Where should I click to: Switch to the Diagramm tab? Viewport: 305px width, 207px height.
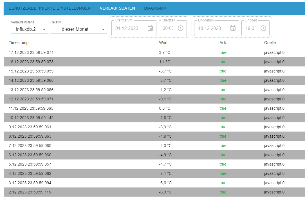pos(155,8)
